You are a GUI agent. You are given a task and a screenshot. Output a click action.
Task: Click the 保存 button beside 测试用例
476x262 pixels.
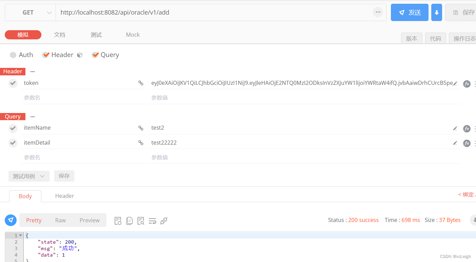tap(64, 176)
